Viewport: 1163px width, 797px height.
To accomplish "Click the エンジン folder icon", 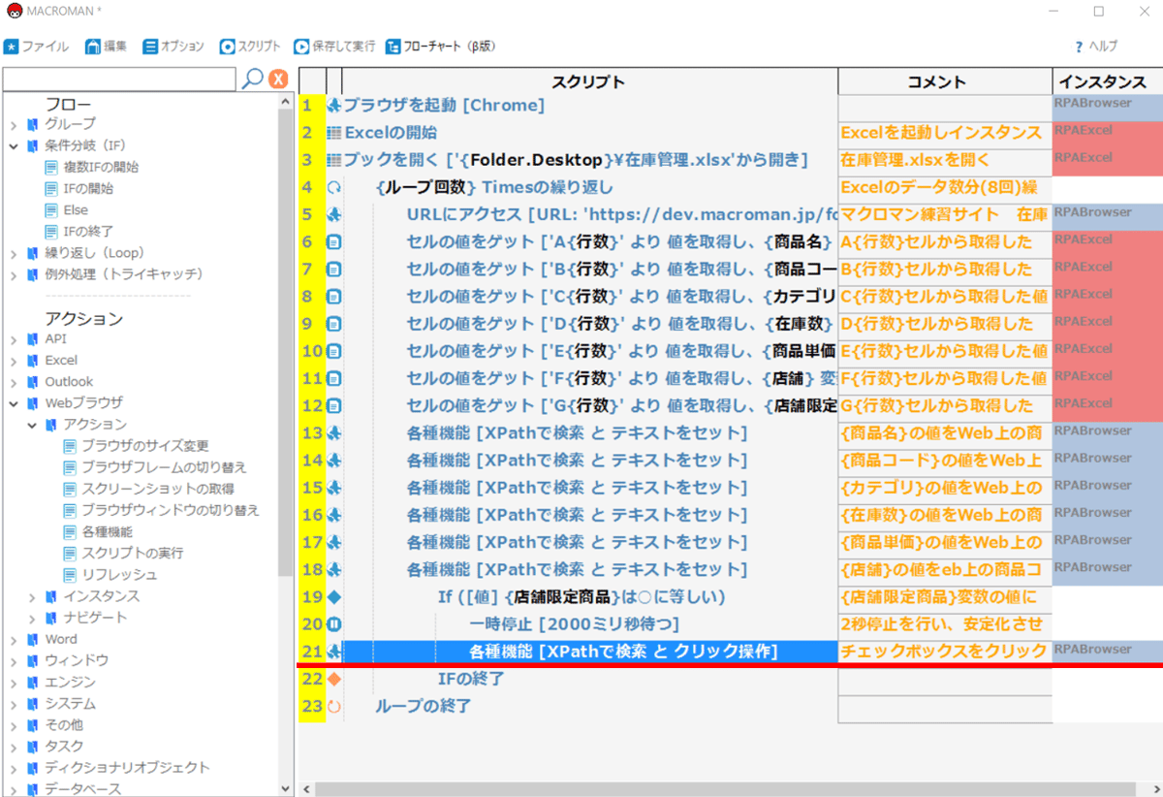I will 33,682.
